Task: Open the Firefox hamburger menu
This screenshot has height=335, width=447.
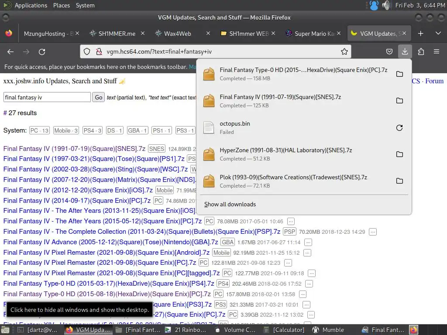Action: [x=437, y=51]
